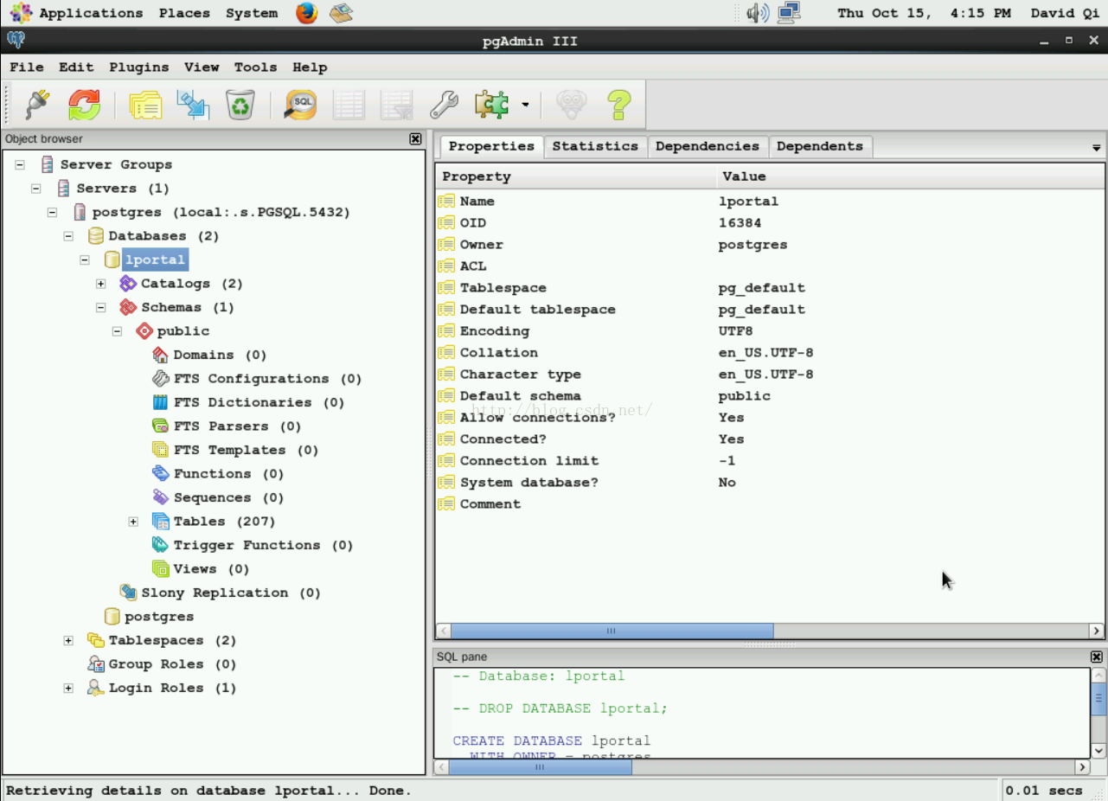
Task: Refresh the selected object with the green arrows icon
Action: 85,106
